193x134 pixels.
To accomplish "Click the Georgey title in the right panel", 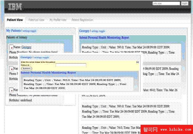I will [x=84, y=31].
